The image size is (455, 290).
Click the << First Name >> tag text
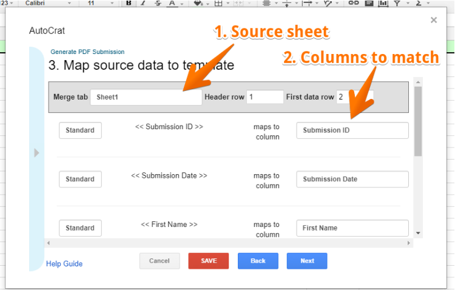coord(169,224)
